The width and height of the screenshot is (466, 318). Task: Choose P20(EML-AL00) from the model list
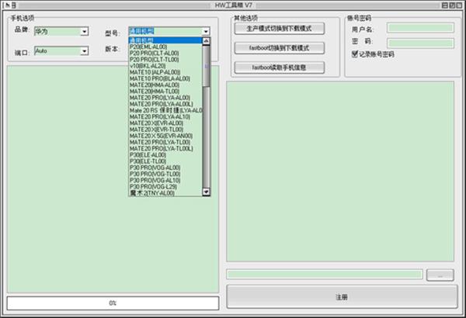pyautogui.click(x=165, y=47)
